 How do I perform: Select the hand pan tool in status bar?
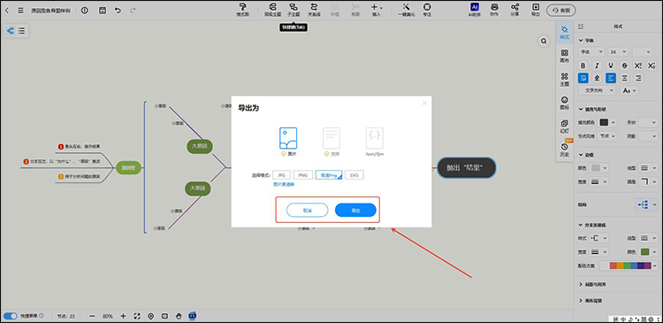pos(179,316)
